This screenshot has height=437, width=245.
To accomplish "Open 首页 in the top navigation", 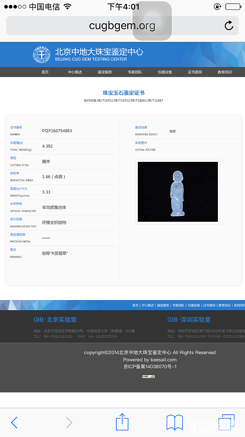I will pyautogui.click(x=45, y=72).
